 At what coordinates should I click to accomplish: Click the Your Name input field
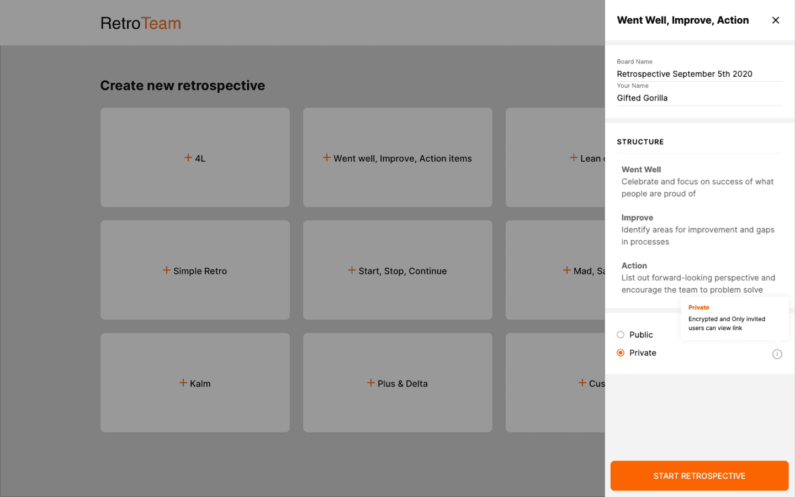(698, 98)
